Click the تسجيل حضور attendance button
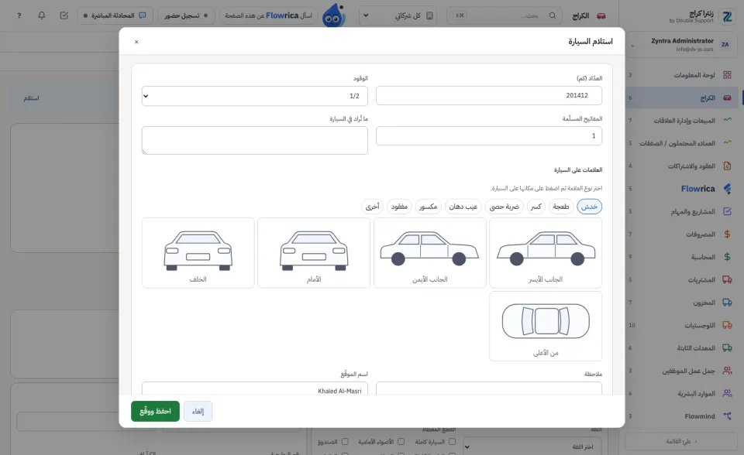This screenshot has width=744, height=455. [x=186, y=15]
